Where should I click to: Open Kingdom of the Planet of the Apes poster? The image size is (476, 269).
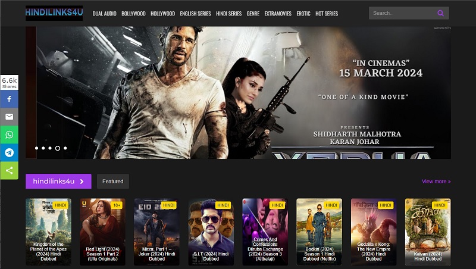pos(48,232)
